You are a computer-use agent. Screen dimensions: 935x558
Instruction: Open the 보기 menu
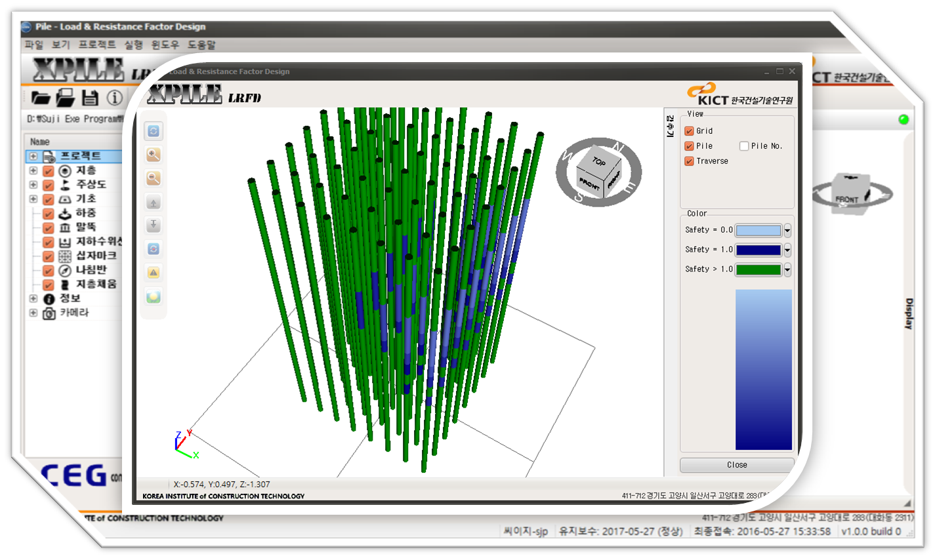tap(61, 45)
